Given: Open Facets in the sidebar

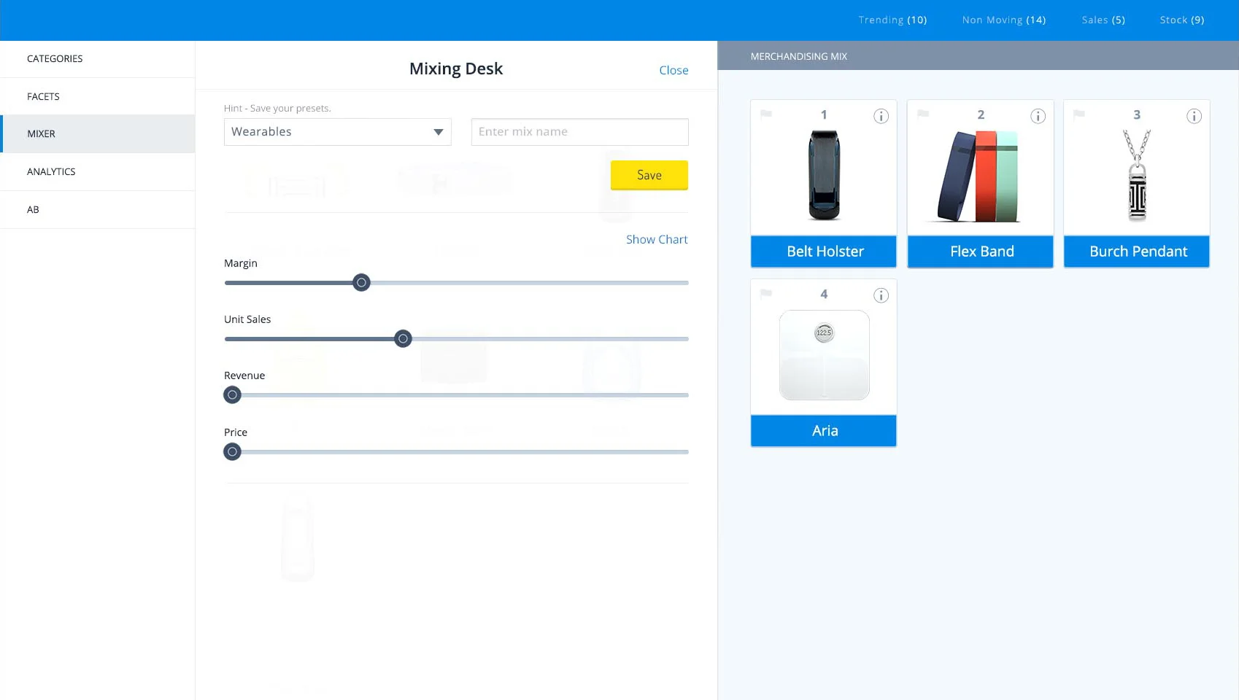Looking at the screenshot, I should (97, 96).
